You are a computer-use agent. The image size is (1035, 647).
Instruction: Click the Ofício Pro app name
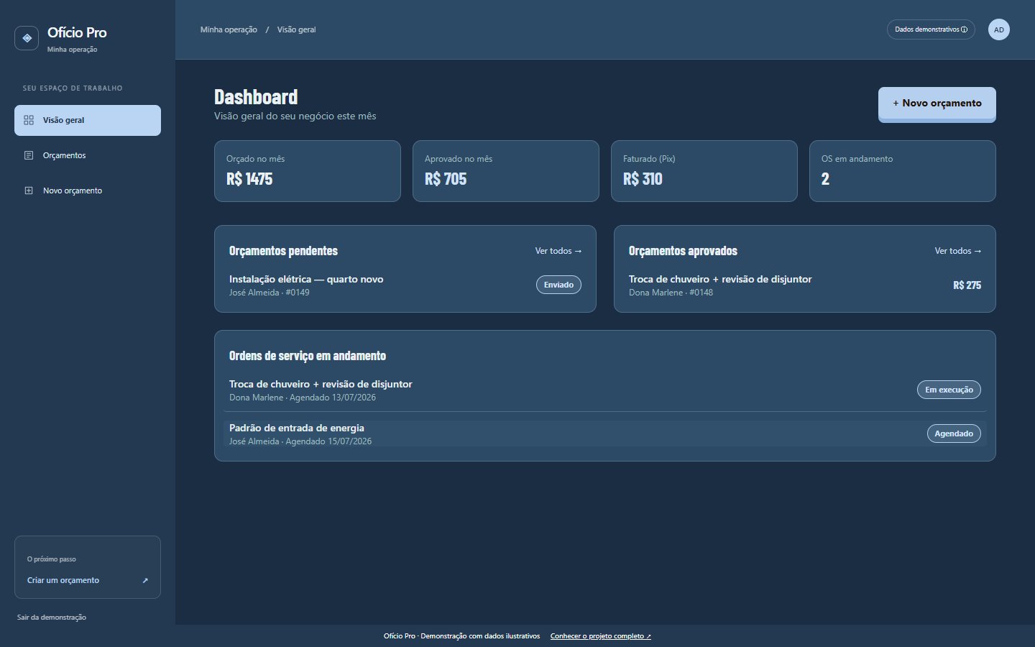[77, 32]
